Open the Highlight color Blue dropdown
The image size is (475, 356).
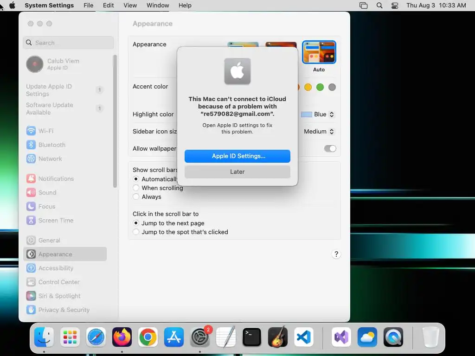(x=317, y=114)
